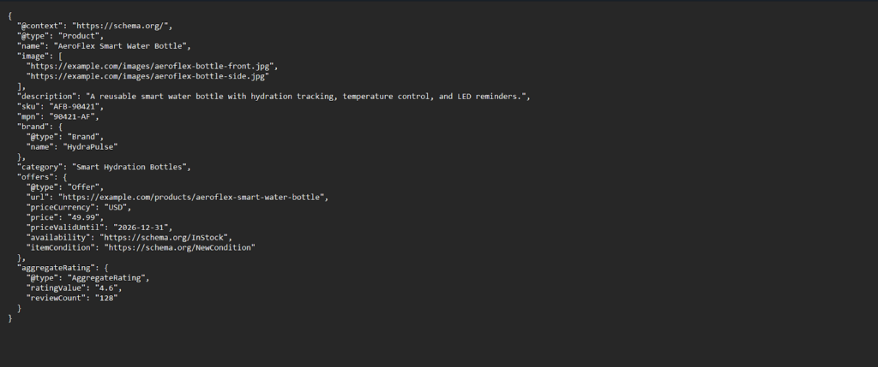Click the aeroflex-smart-water-bottle product URL
Screen dimensions: 878x367
click(x=192, y=197)
